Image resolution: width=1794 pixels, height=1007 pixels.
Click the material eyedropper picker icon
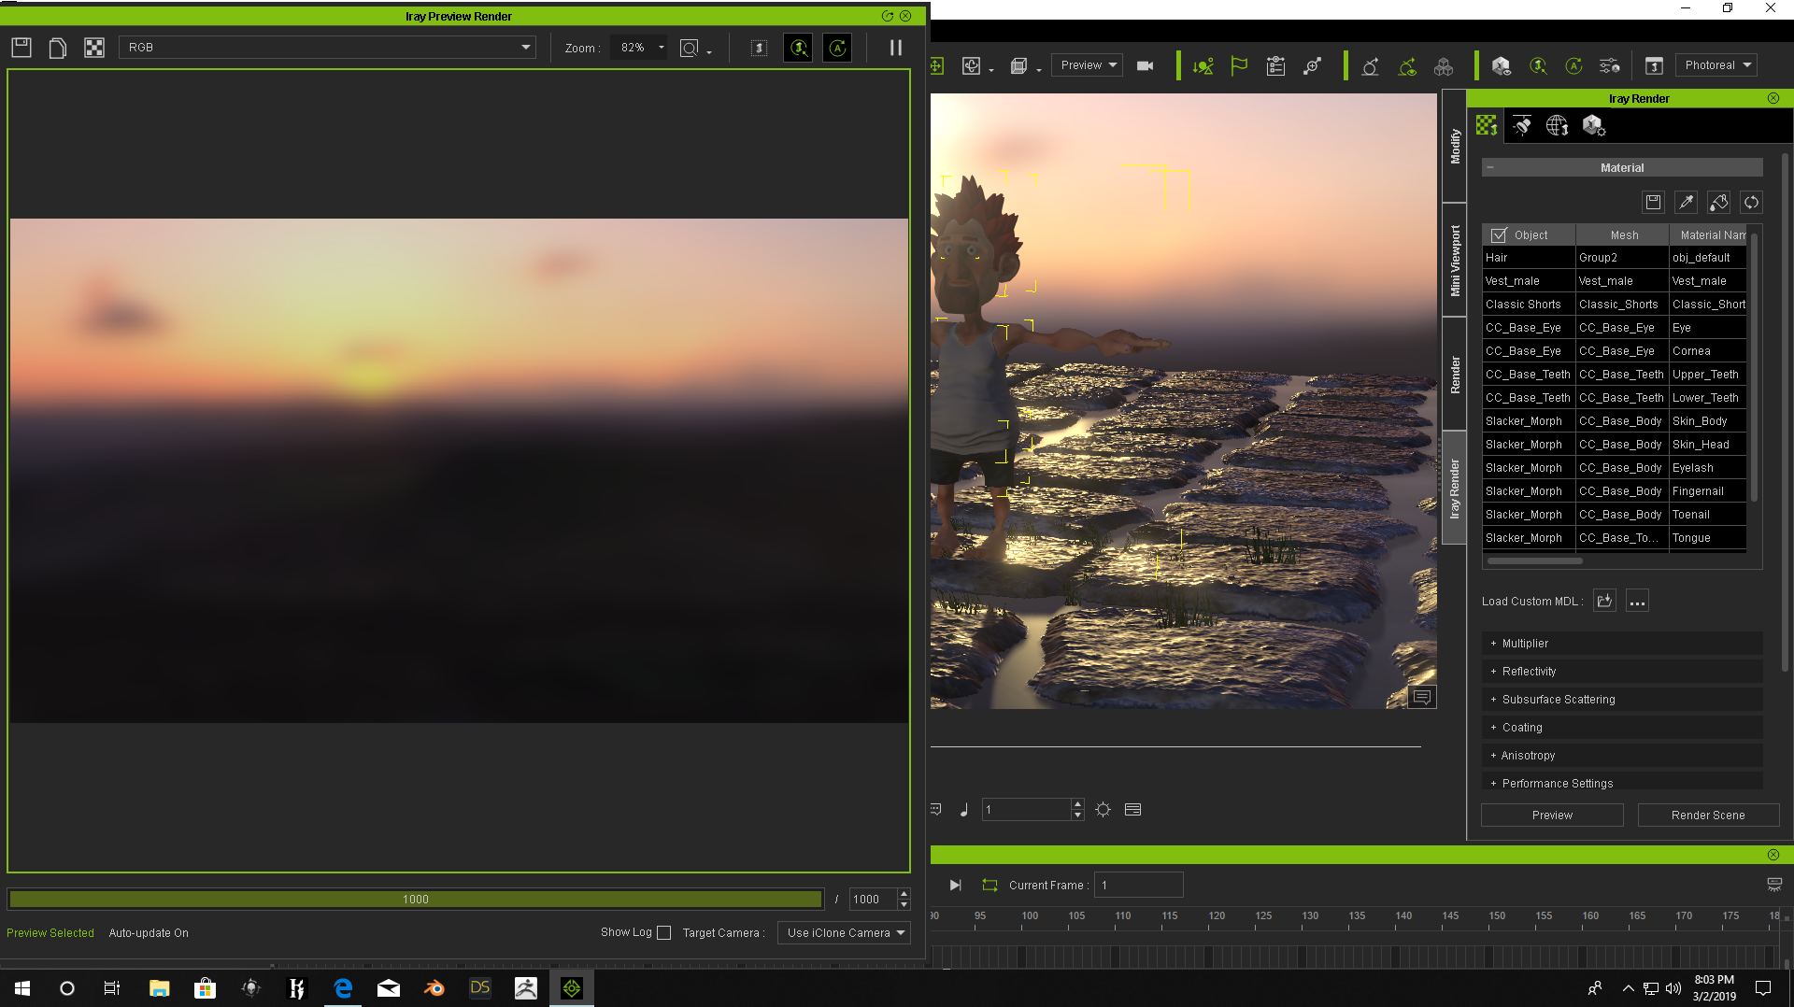pos(1686,202)
